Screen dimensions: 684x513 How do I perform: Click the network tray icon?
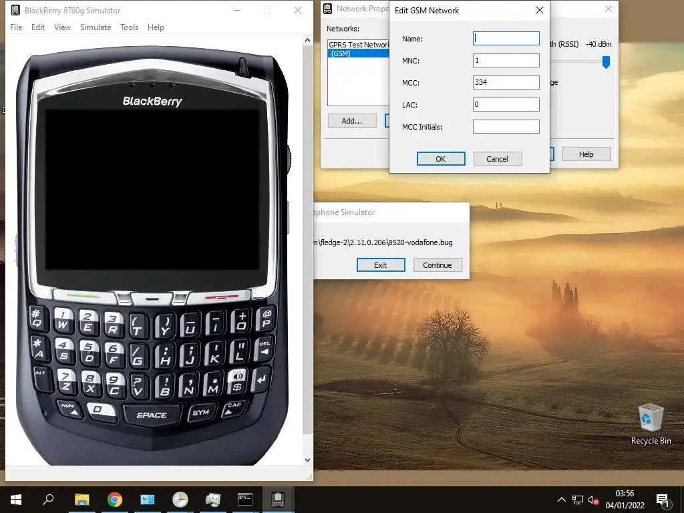[x=578, y=500]
